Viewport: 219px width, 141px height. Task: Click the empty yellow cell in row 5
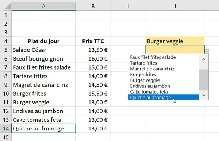click(175, 50)
